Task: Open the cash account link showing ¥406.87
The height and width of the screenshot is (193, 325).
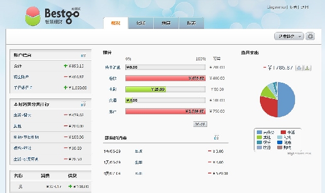Action: click(x=21, y=77)
